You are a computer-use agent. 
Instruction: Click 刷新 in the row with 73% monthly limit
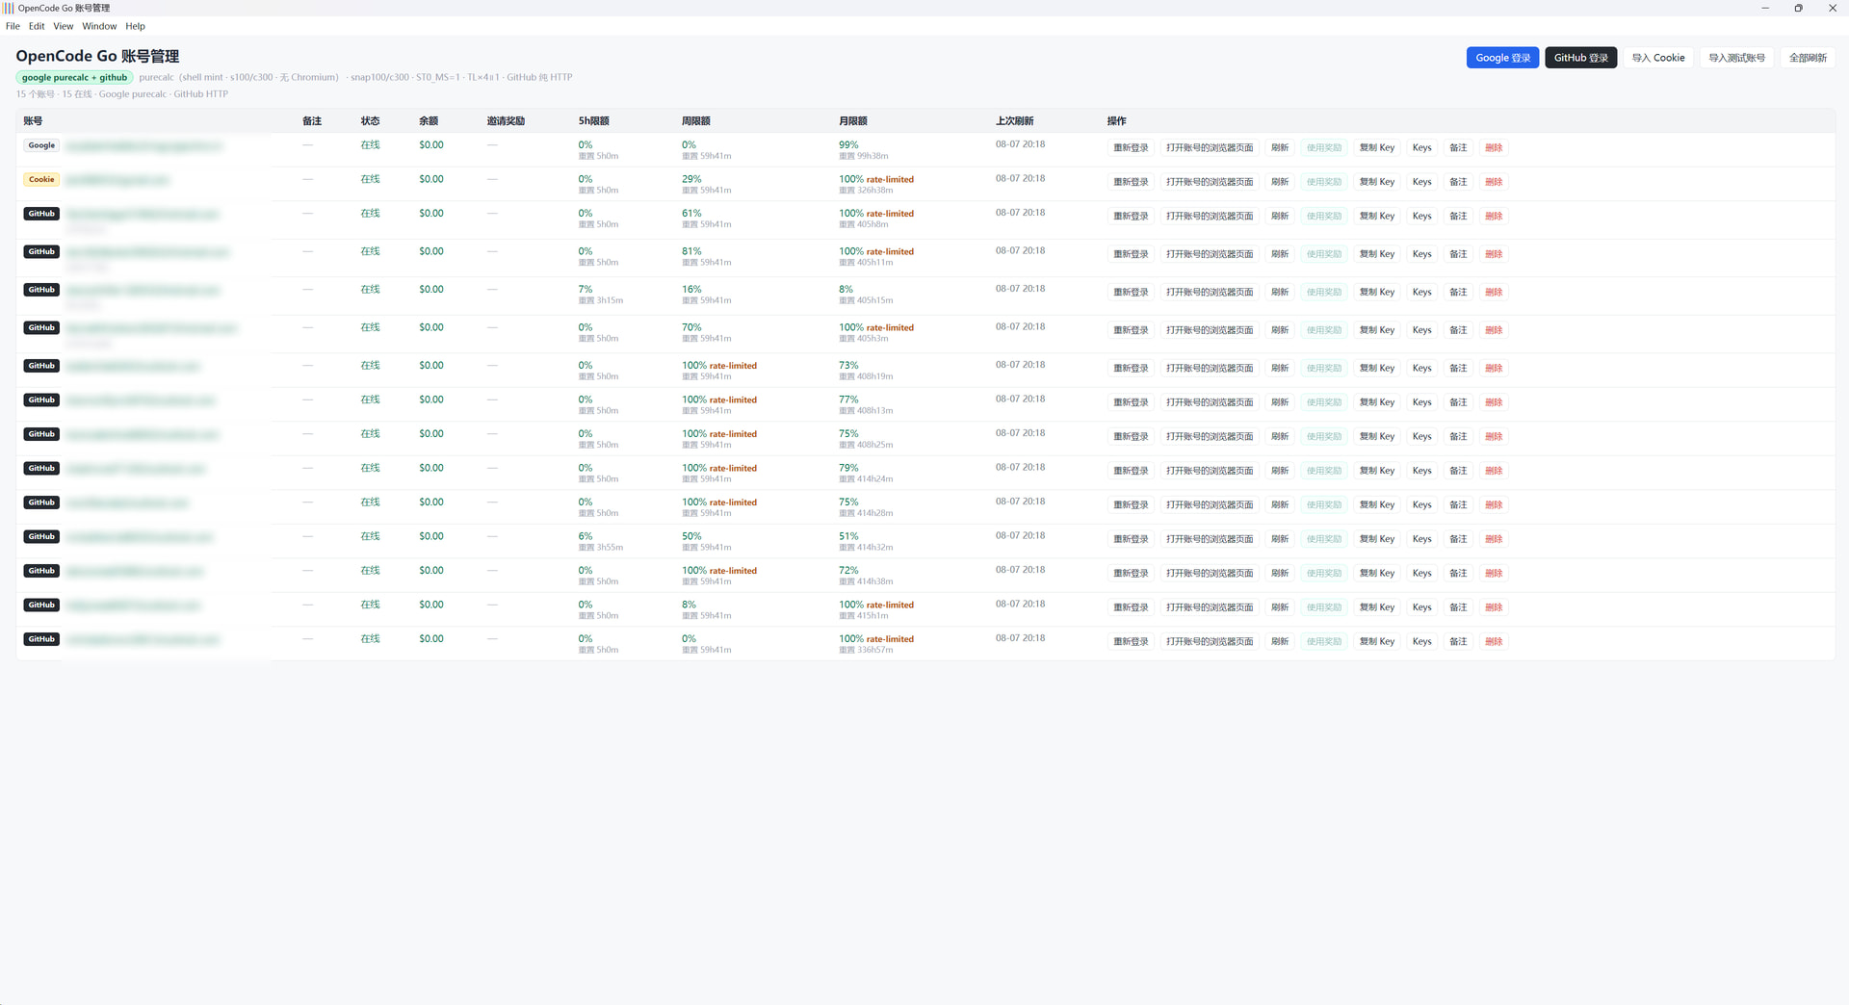click(1280, 368)
